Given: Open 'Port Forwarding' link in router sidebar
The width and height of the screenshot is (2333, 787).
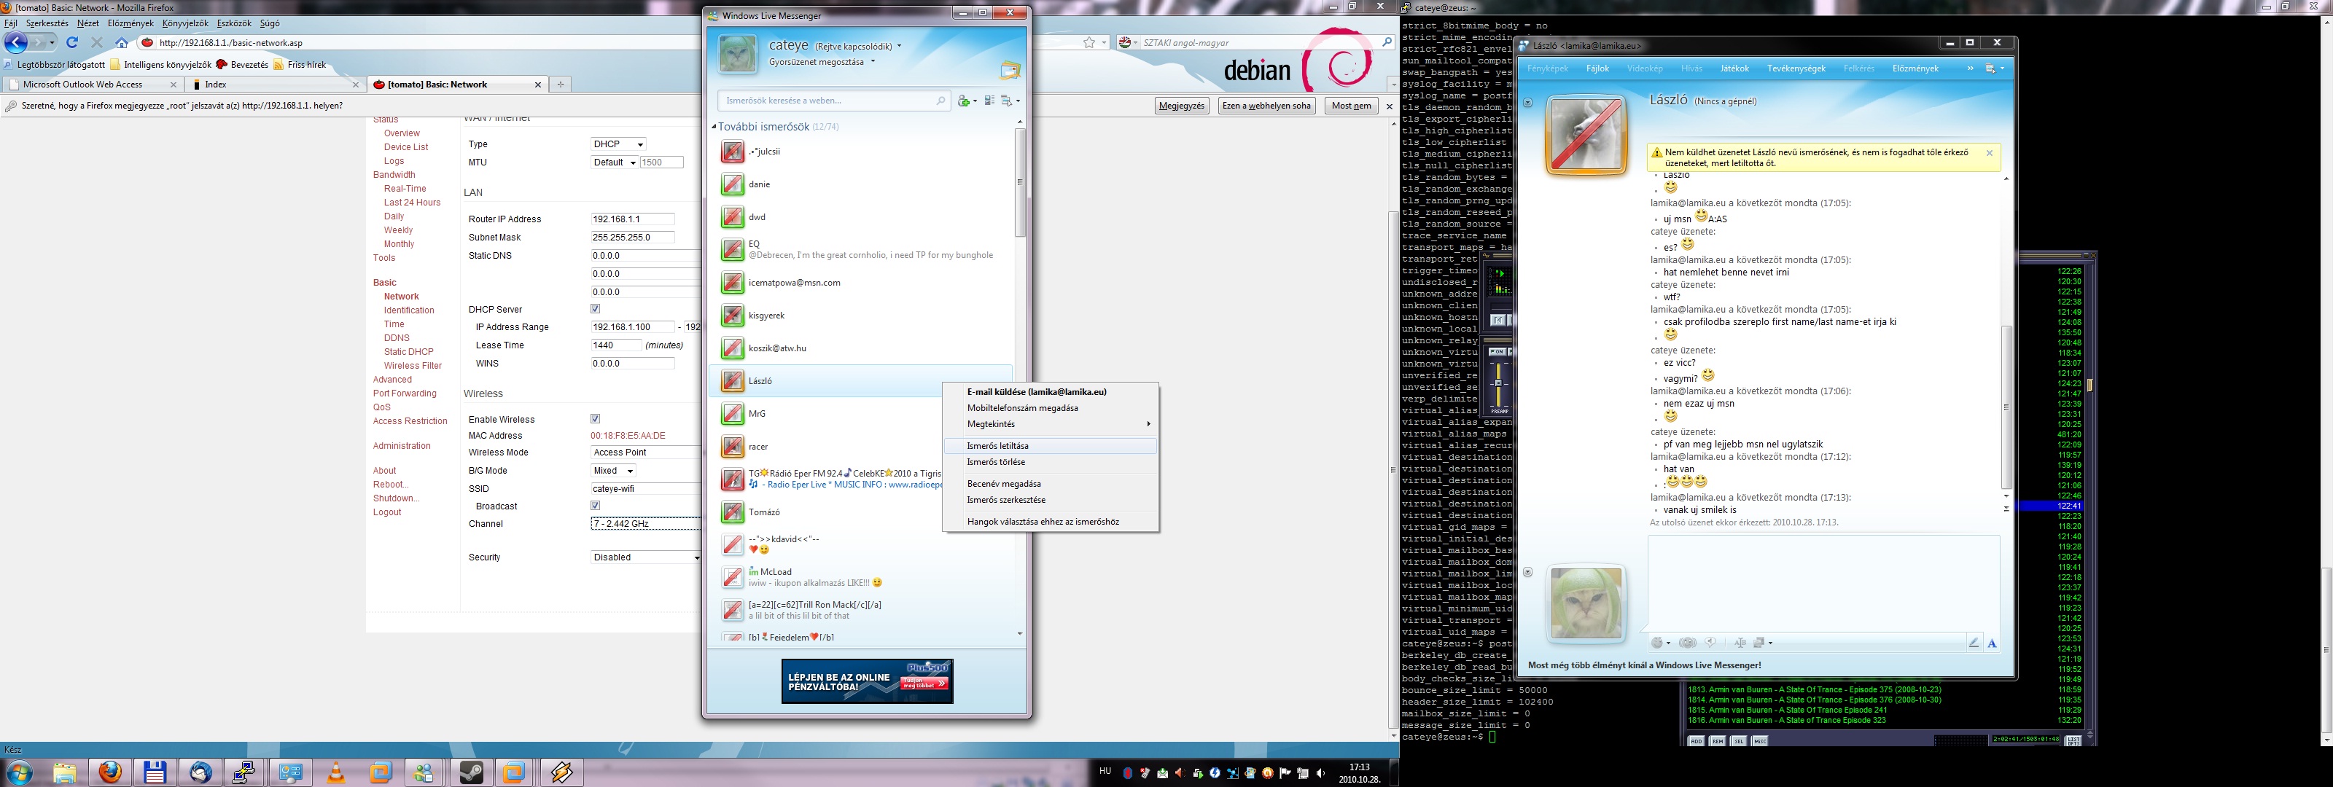Looking at the screenshot, I should tap(404, 393).
